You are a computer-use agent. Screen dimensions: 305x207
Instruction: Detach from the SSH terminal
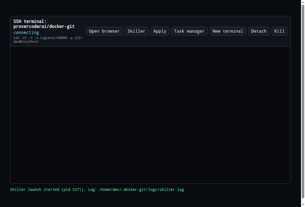(259, 31)
